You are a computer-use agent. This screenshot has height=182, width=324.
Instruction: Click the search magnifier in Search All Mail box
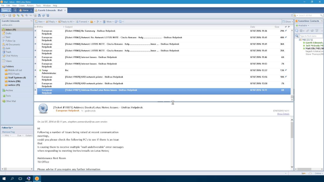click(321, 15)
